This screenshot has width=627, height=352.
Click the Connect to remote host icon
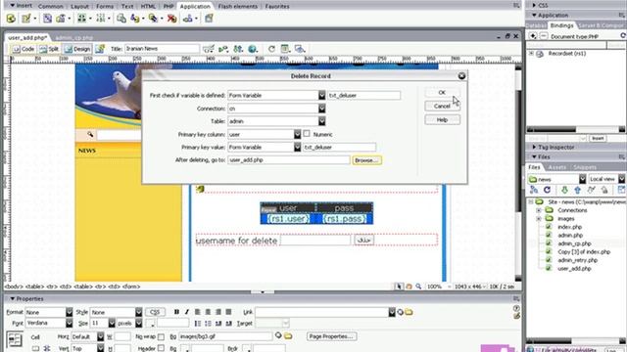pos(533,190)
